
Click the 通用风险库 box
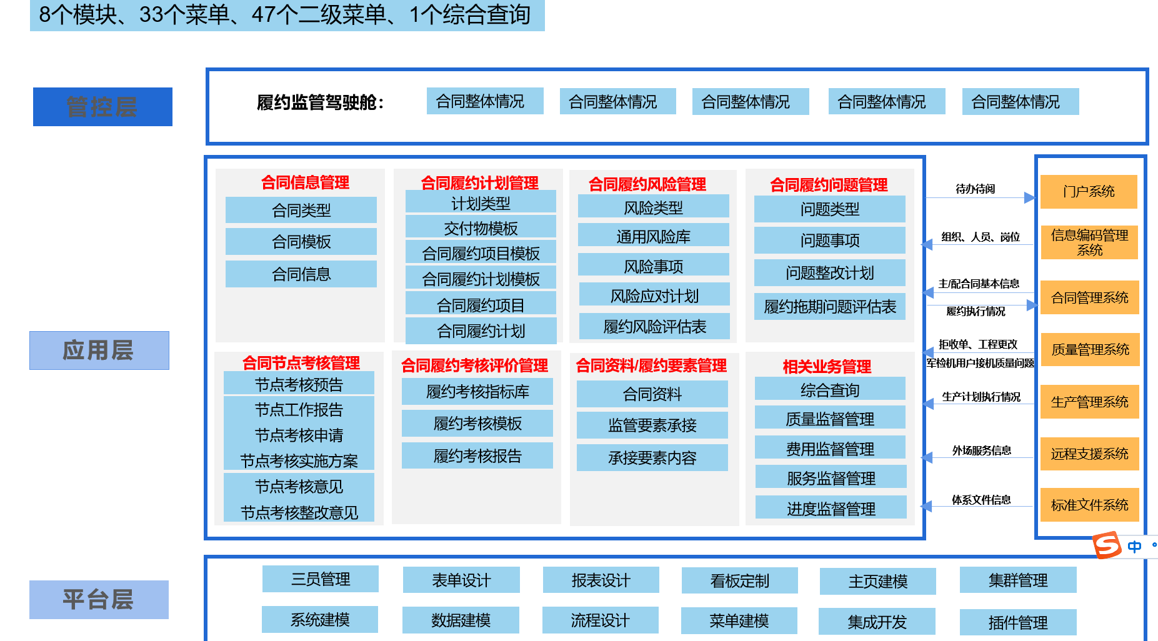[x=654, y=236]
